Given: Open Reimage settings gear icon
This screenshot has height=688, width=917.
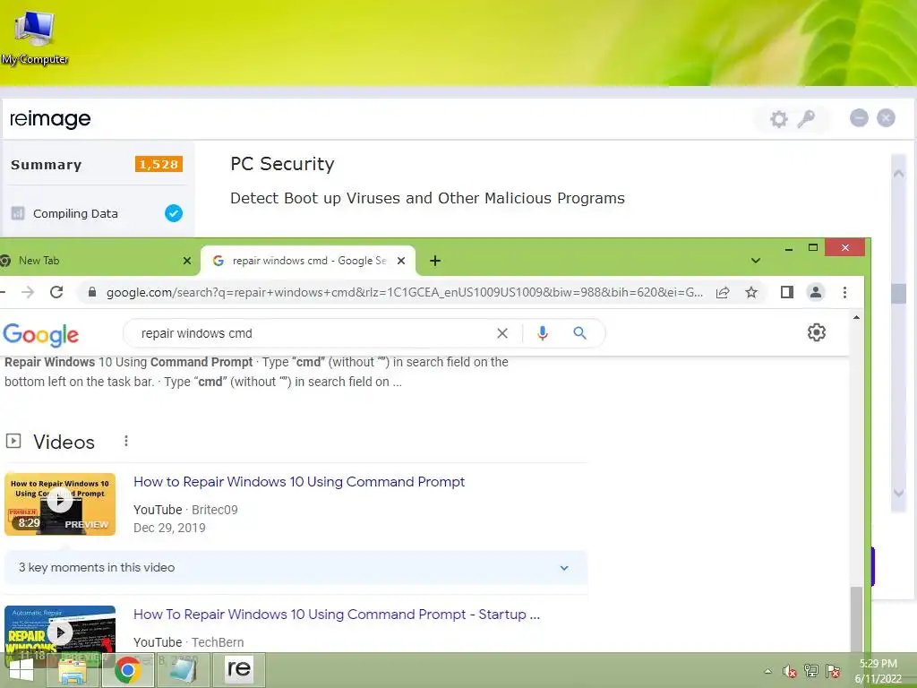Looking at the screenshot, I should [x=778, y=119].
